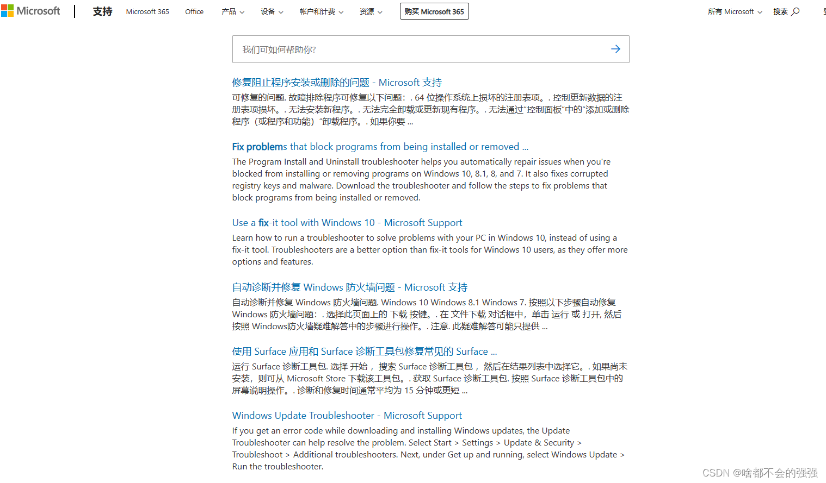
Task: Expand the 帐户和计费 dropdown menu
Action: click(322, 11)
